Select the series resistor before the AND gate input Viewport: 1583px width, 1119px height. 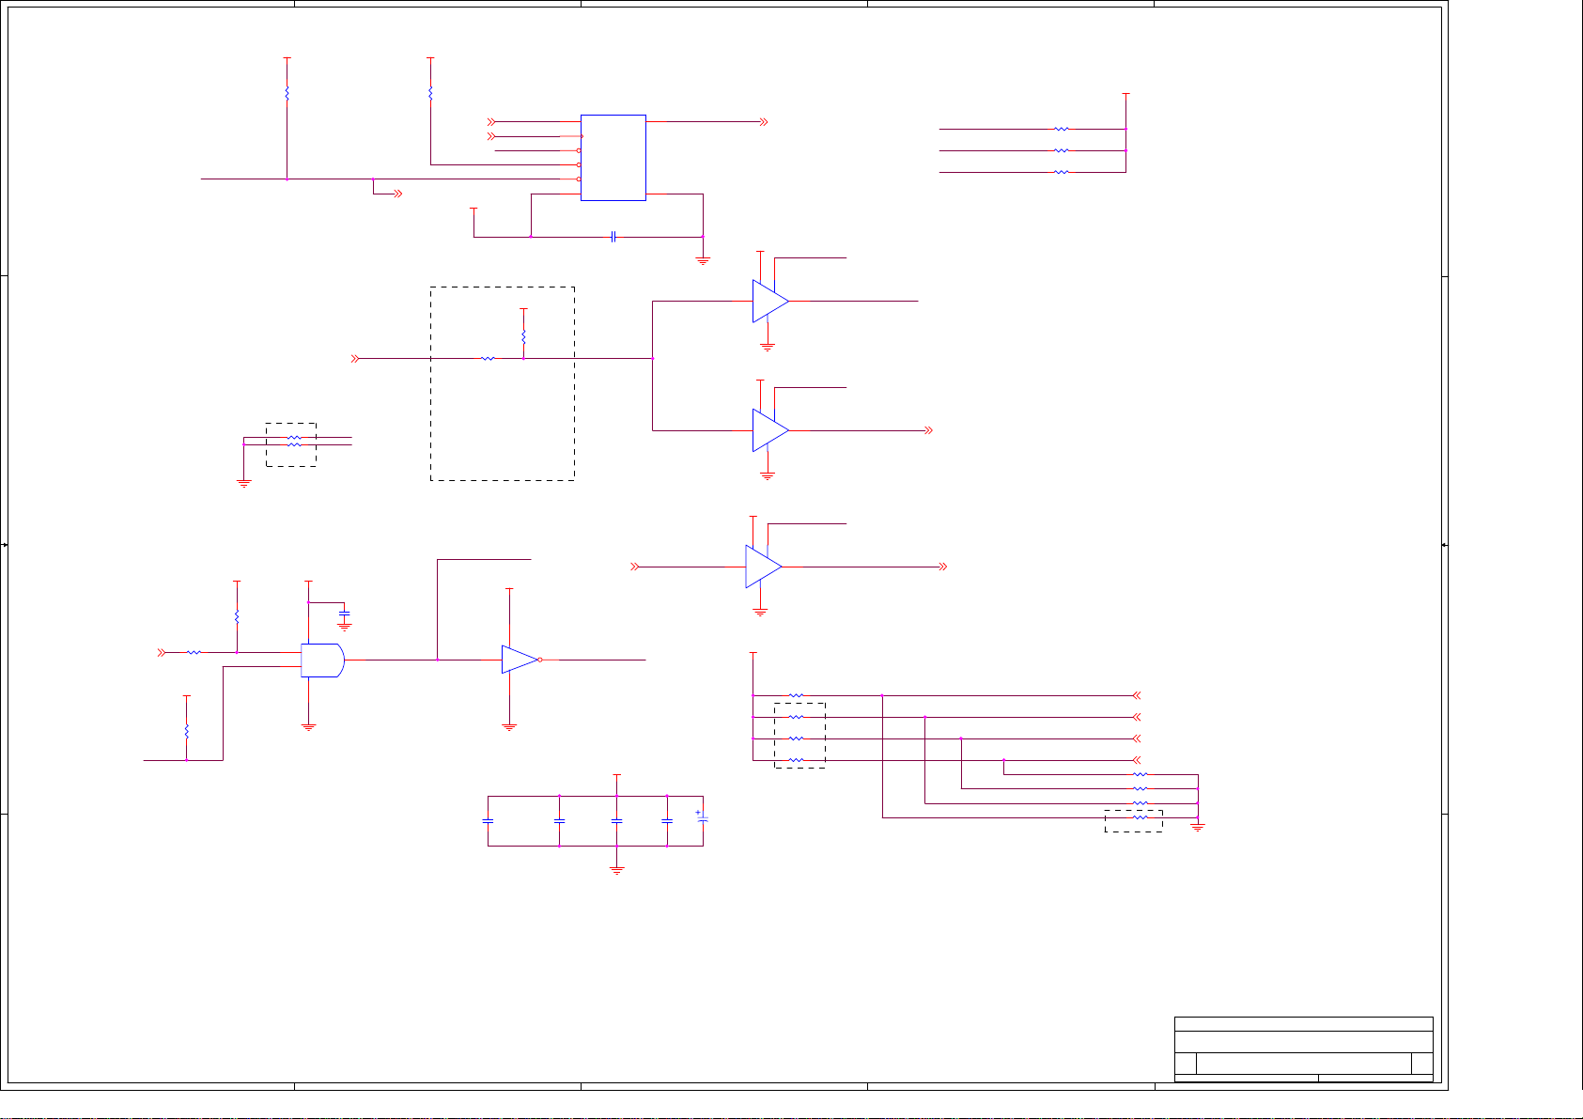click(x=194, y=652)
